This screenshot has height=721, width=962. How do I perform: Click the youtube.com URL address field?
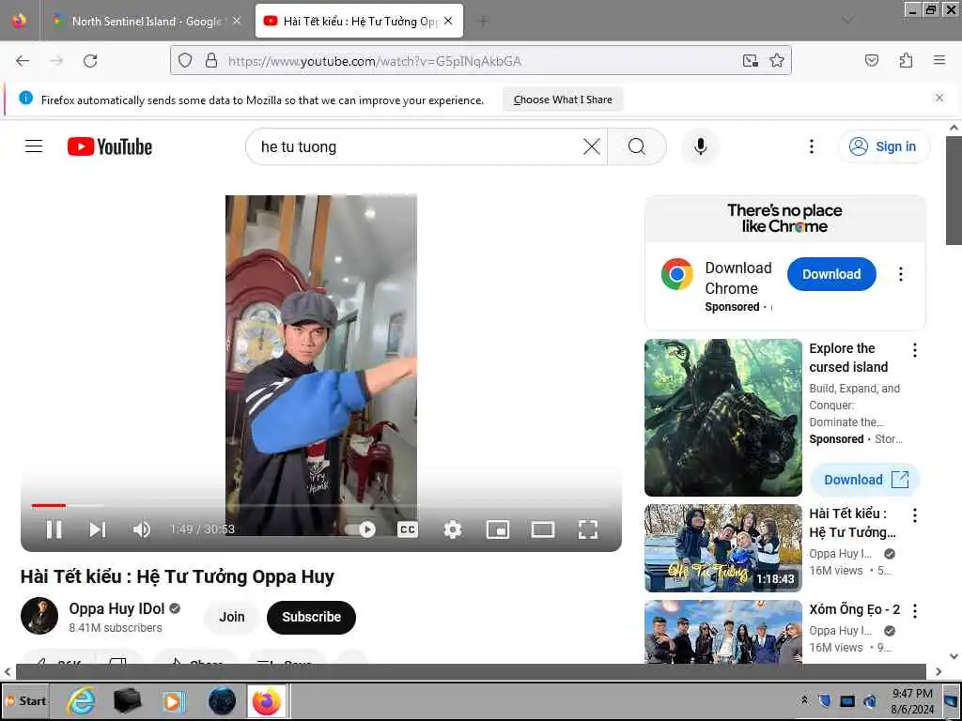coord(482,61)
